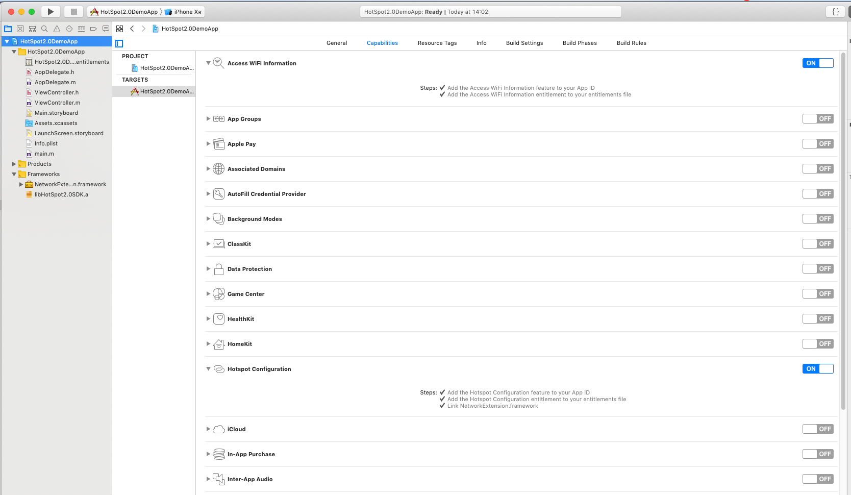Switch to the General tab

click(337, 43)
